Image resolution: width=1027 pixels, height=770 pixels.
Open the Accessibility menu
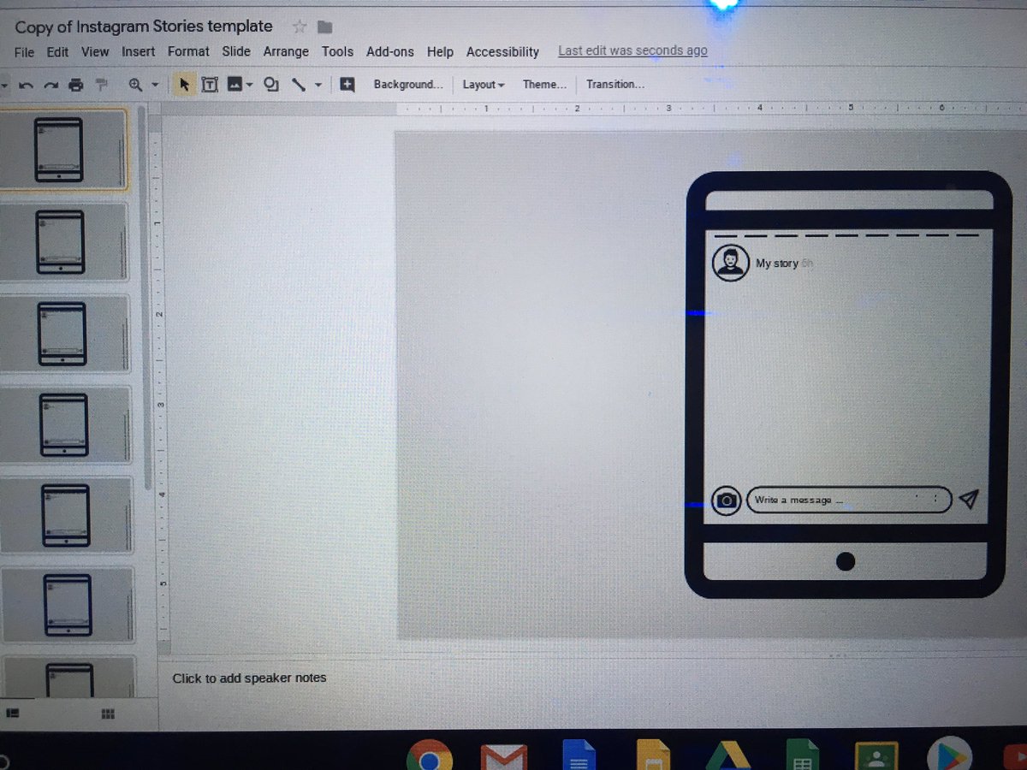[x=502, y=52]
